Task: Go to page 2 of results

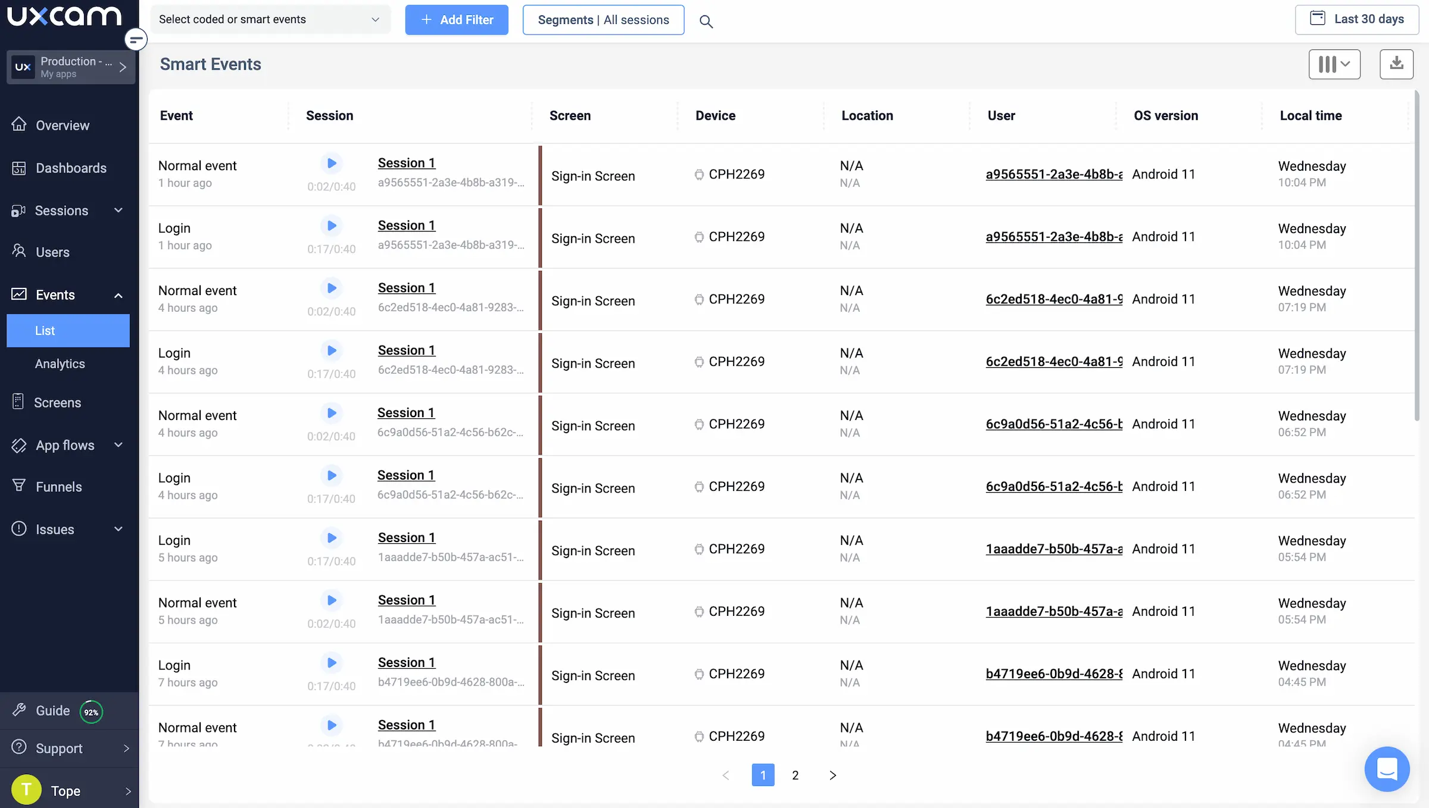Action: 795,775
